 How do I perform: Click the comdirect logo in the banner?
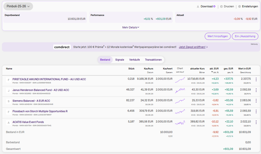62,47
